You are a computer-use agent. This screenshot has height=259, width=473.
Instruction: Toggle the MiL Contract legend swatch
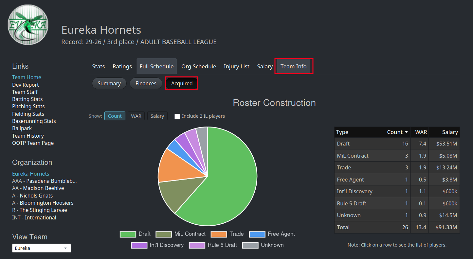[x=164, y=234]
